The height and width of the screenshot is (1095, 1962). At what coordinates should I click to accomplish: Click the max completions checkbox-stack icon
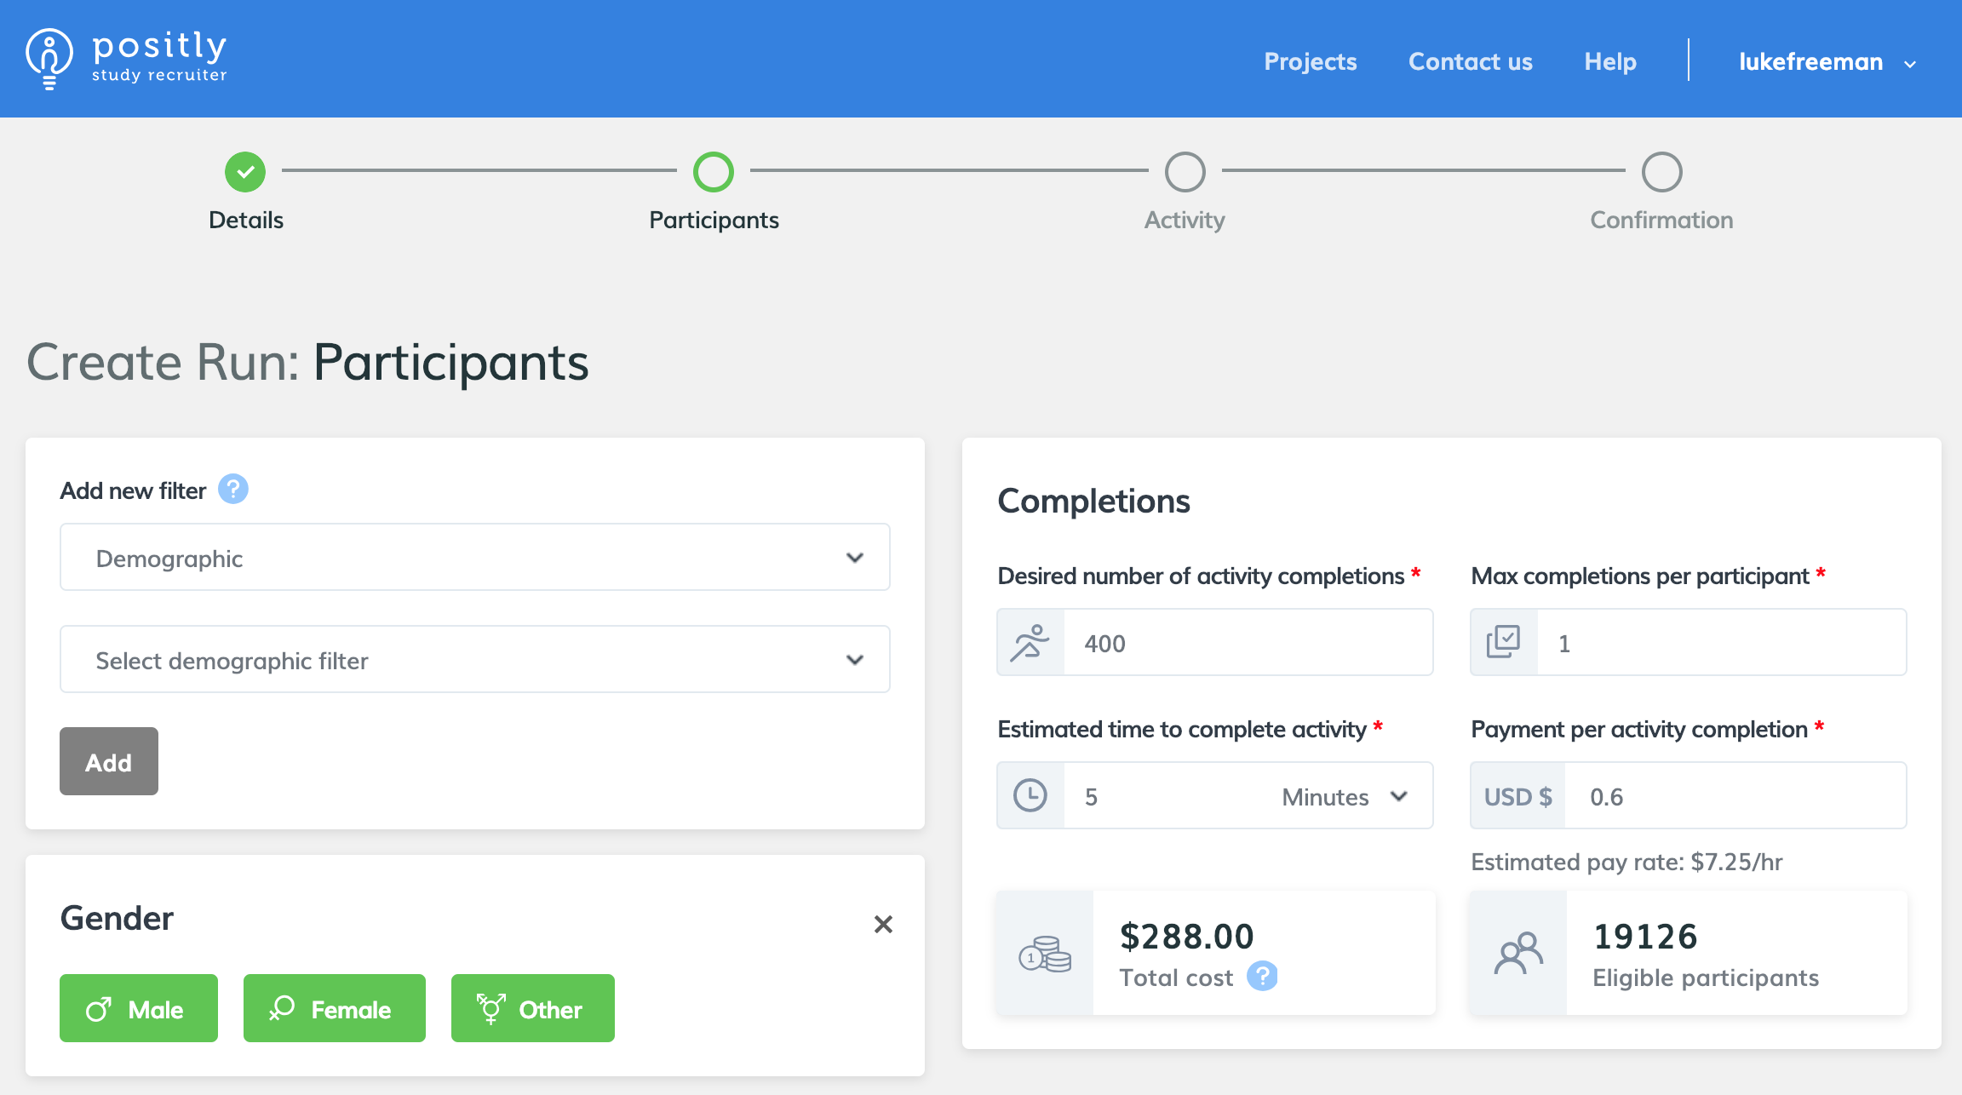(1504, 643)
